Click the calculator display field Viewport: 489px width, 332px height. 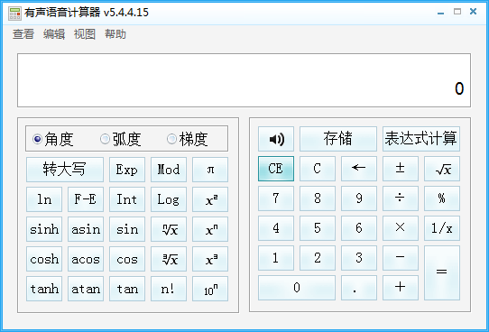[244, 80]
